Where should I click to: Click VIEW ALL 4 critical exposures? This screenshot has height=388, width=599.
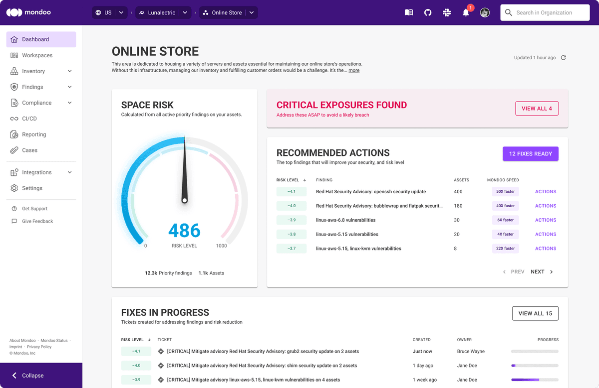537,108
